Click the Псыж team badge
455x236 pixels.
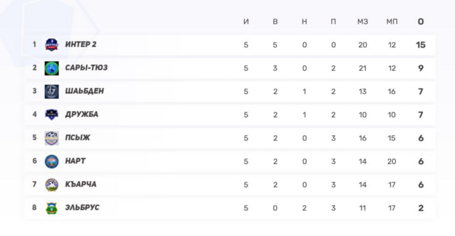[51, 138]
